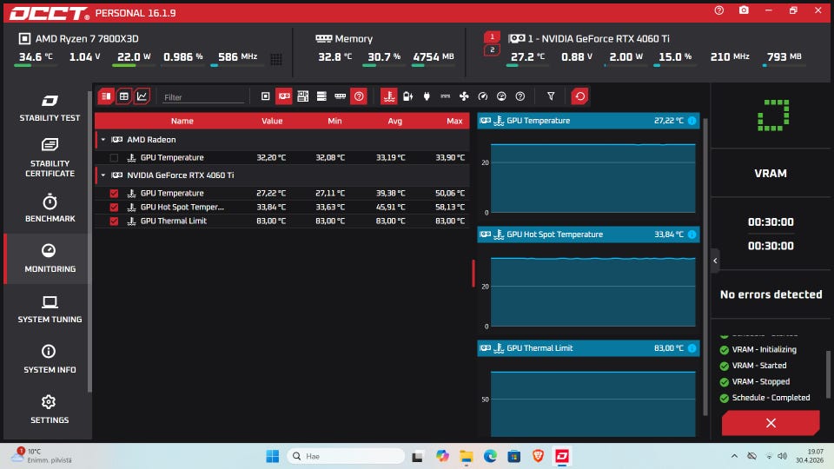Open the Benchmark section

pyautogui.click(x=50, y=208)
